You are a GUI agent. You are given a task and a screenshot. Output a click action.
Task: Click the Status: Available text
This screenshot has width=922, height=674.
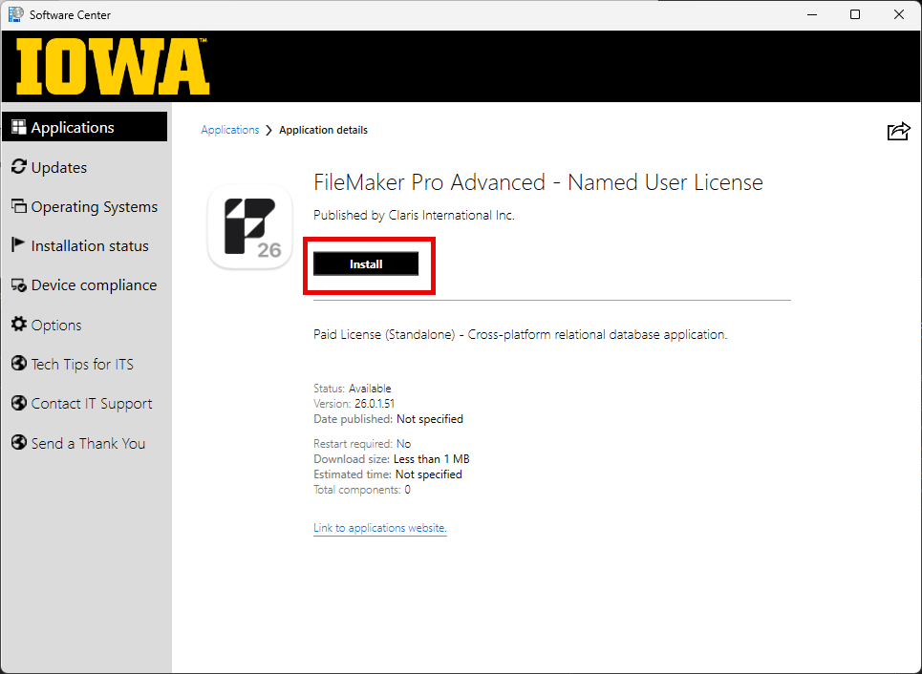(x=353, y=389)
